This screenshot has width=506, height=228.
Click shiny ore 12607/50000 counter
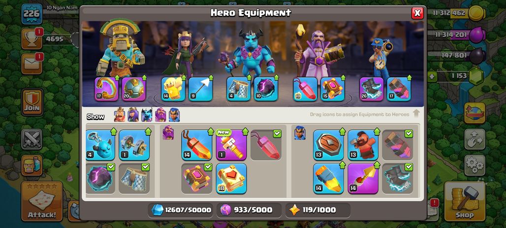point(181,210)
